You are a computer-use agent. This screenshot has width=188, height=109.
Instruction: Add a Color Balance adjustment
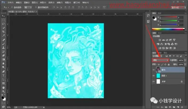[162, 44]
